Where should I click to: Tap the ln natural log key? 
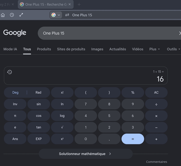pyautogui.click(x=62, y=104)
